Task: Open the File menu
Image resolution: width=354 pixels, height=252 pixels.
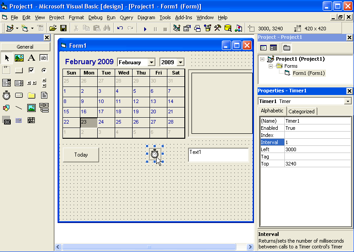Action: tap(14, 17)
